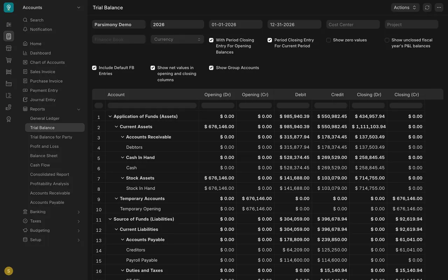The height and width of the screenshot is (280, 448).
Task: Click the Cost Center filter field
Action: point(353,24)
